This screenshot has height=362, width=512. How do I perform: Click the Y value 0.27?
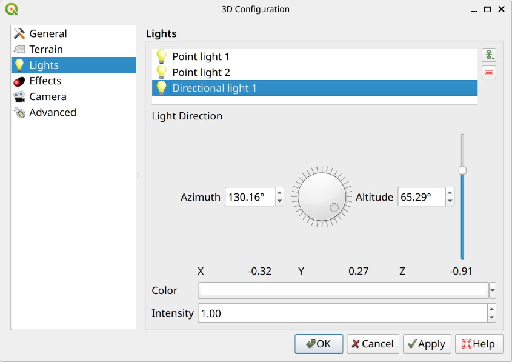(x=358, y=271)
